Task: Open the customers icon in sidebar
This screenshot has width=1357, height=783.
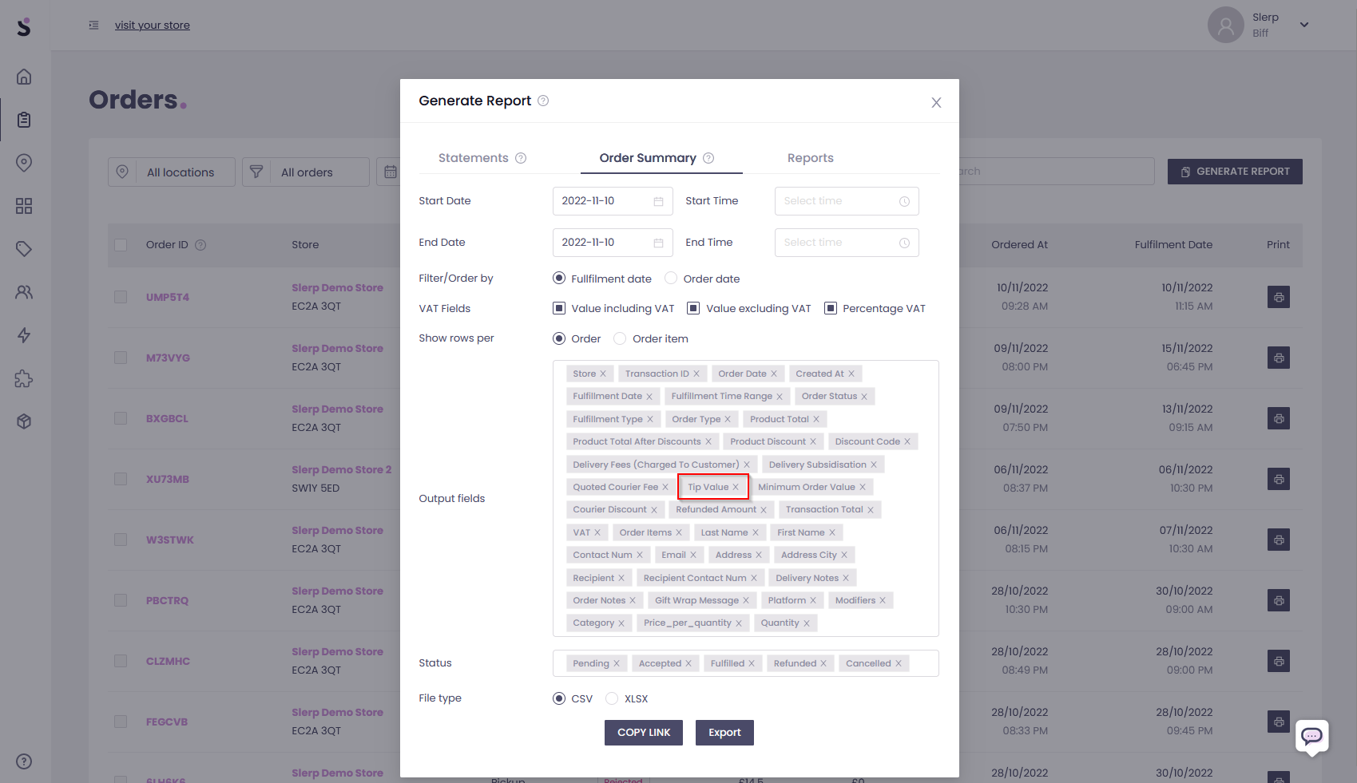Action: tap(24, 292)
